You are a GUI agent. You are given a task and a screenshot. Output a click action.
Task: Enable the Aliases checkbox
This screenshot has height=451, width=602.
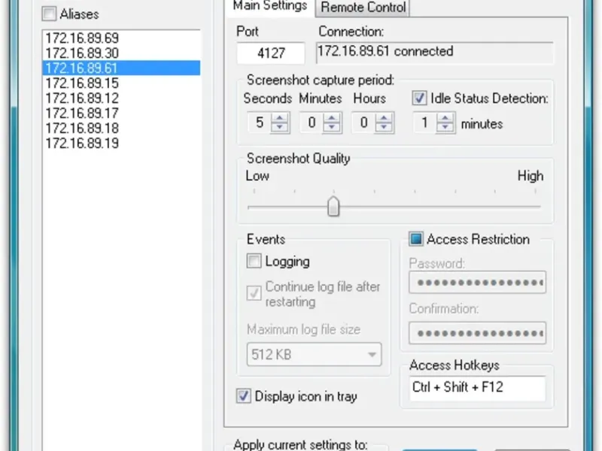tap(49, 14)
